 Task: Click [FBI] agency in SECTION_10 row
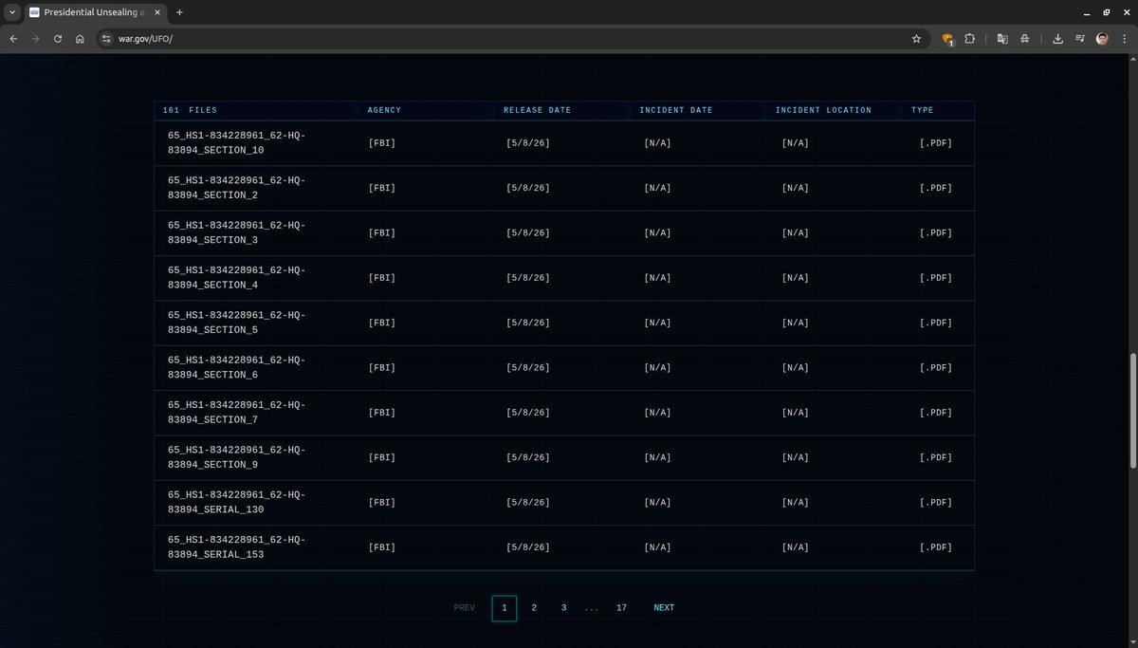(382, 143)
